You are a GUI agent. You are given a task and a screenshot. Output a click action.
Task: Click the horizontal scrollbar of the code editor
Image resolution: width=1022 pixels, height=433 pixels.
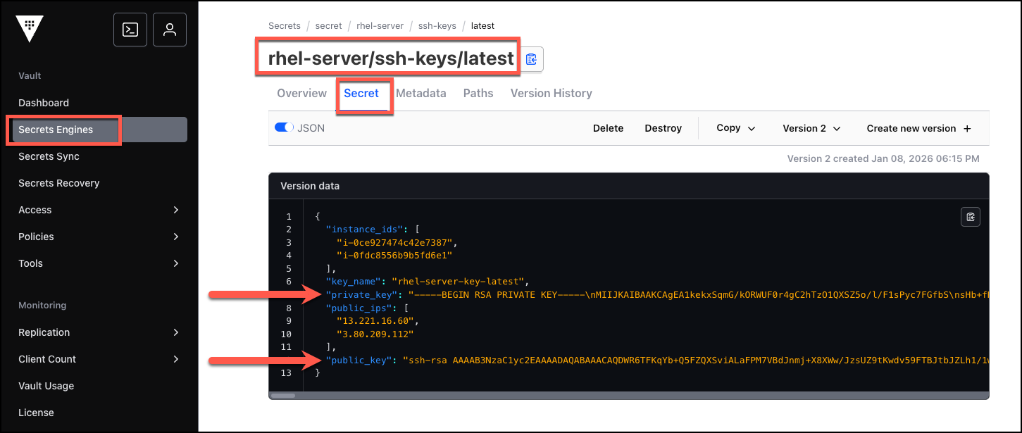[x=284, y=396]
